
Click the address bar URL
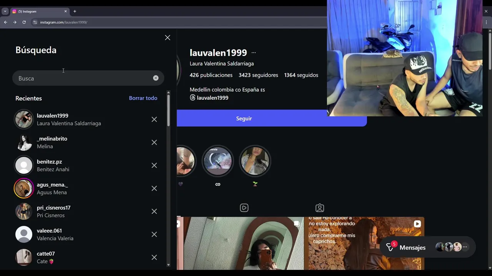pyautogui.click(x=64, y=22)
